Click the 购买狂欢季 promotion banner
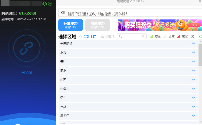Viewport: 202px width, 125px height. 160,25
